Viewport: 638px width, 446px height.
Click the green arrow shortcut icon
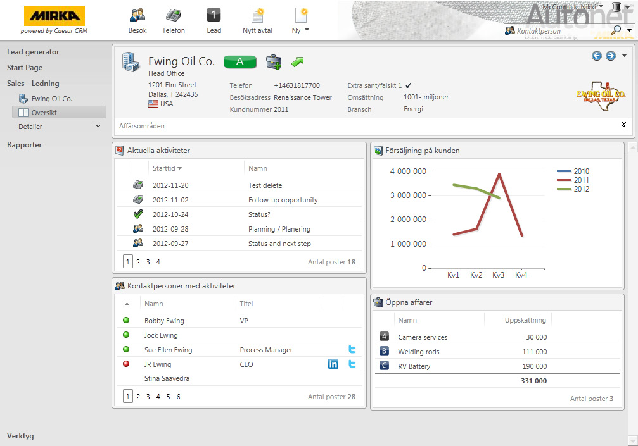pyautogui.click(x=298, y=62)
